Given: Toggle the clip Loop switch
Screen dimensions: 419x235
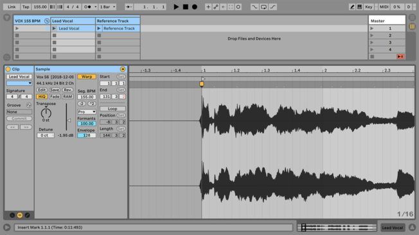Looking at the screenshot, I should click(x=112, y=109).
